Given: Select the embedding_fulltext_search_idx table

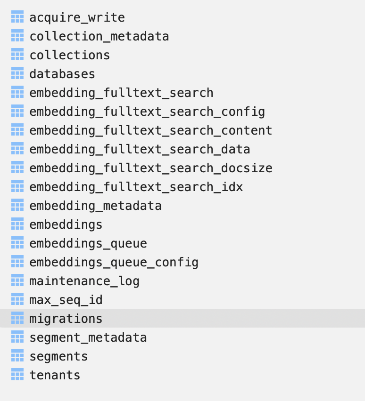Looking at the screenshot, I should pos(136,187).
